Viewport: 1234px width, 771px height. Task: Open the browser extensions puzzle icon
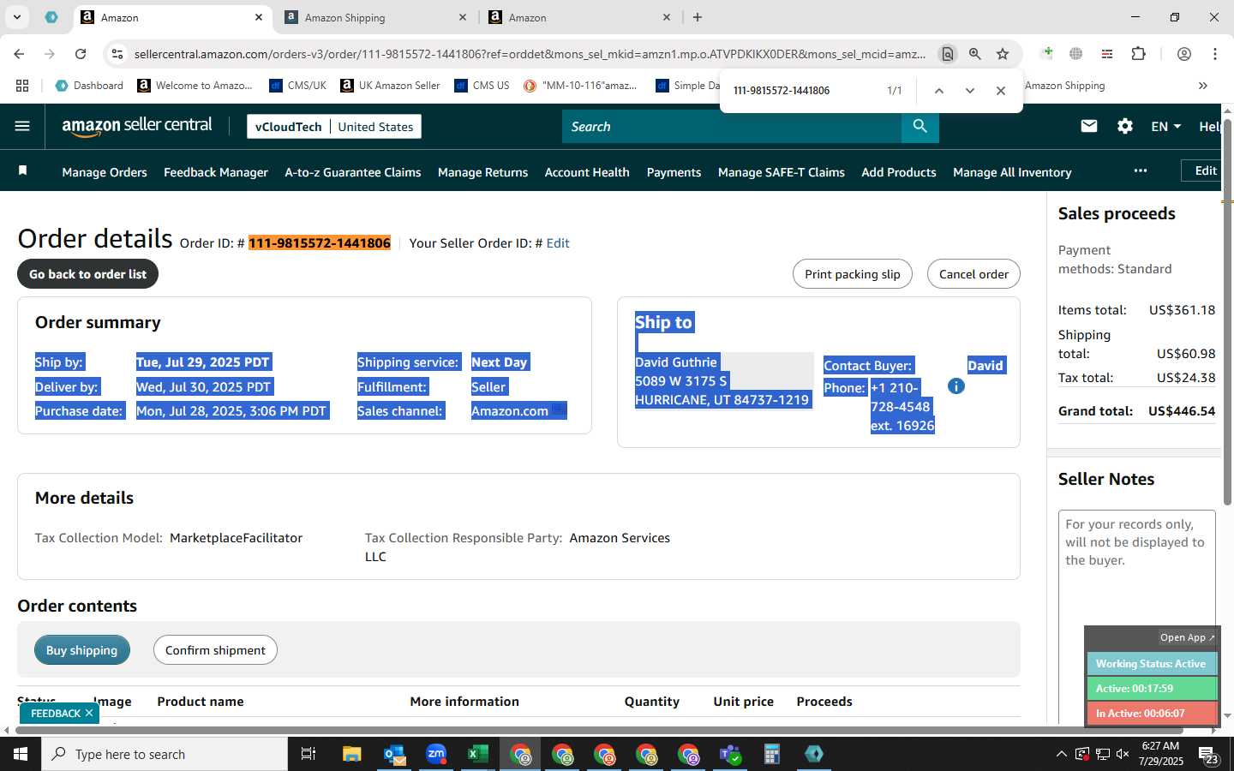click(1139, 54)
